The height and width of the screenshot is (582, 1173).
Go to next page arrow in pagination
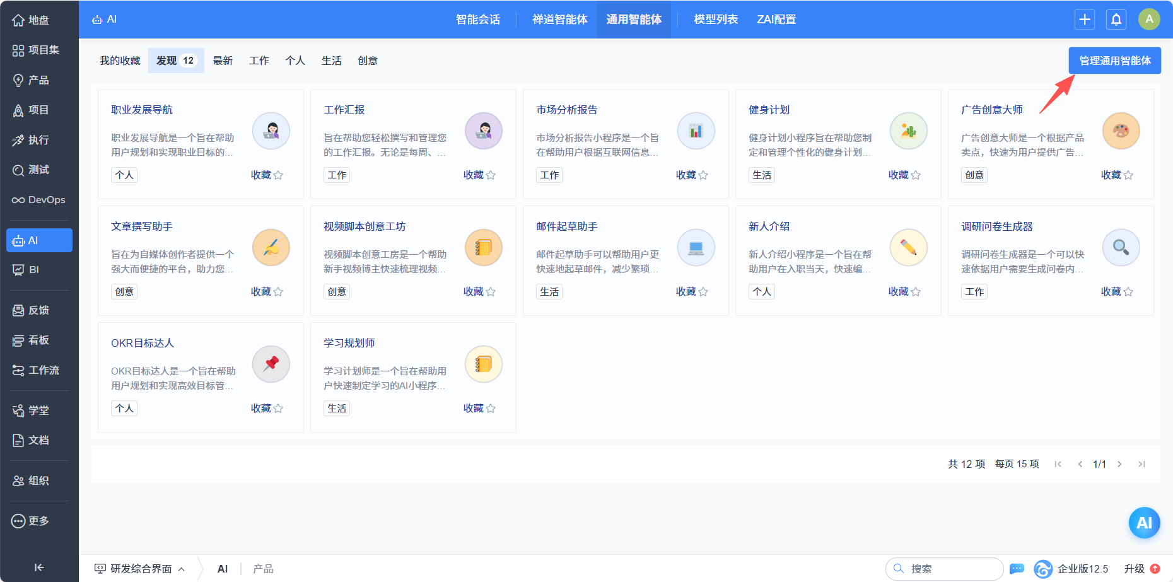click(x=1119, y=464)
